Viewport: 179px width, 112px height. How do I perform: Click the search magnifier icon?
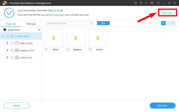[x=91, y=23]
